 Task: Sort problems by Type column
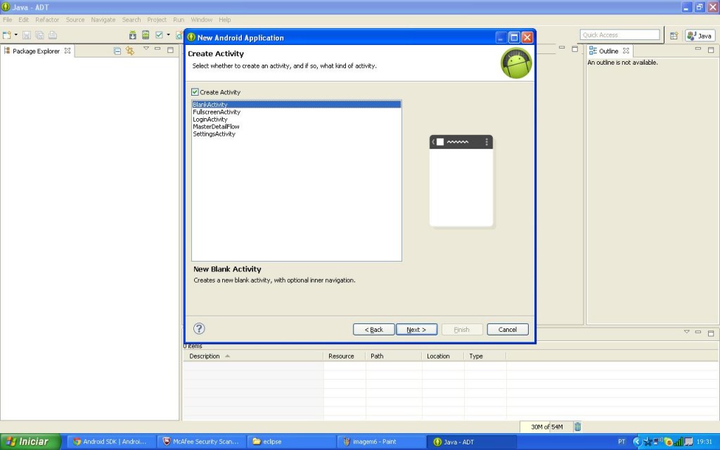coord(485,356)
